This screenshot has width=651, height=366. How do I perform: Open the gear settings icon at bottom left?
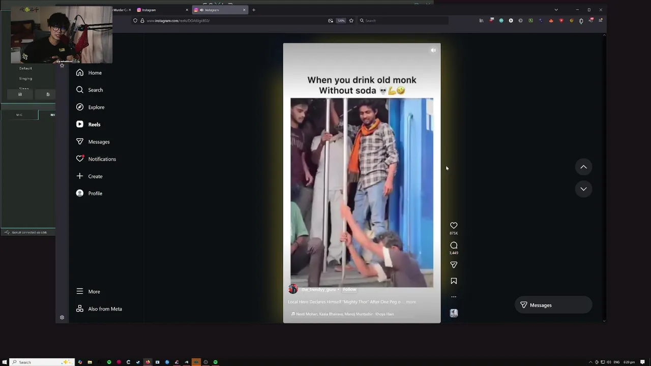pos(62,317)
